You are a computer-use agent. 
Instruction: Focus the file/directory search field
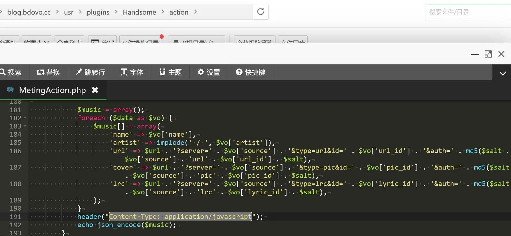click(x=468, y=12)
